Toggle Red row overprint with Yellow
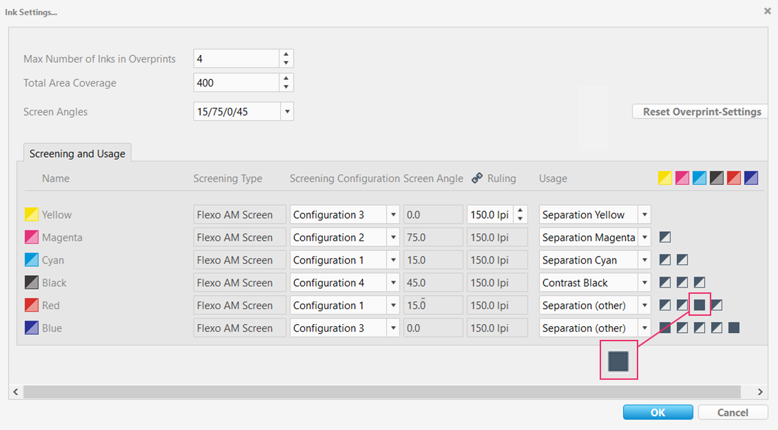 tap(665, 305)
